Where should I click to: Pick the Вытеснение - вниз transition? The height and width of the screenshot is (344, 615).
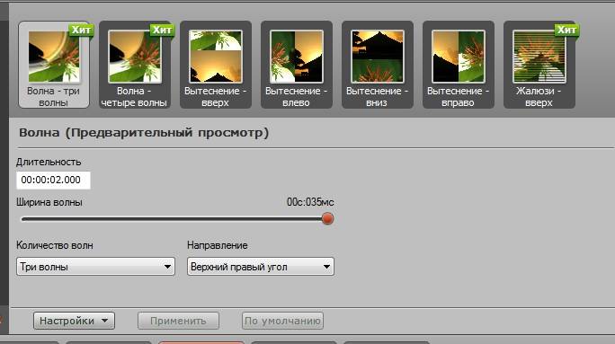coord(377,65)
